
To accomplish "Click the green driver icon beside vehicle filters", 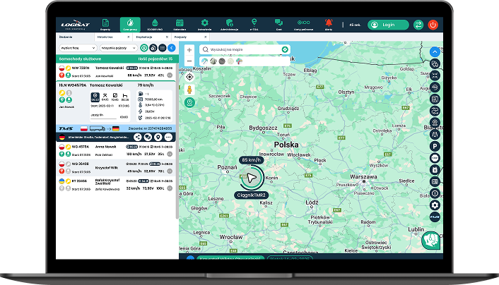I will [144, 48].
